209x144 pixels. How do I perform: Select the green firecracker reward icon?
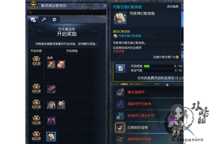tap(51, 64)
